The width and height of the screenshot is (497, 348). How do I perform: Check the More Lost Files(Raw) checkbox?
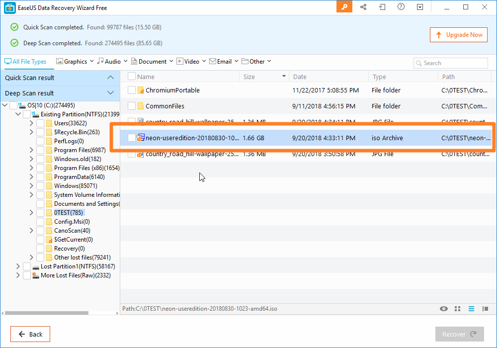click(27, 275)
